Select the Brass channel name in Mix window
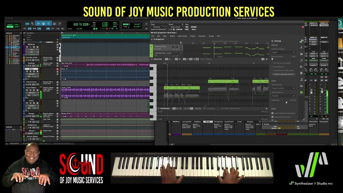 (208, 122)
